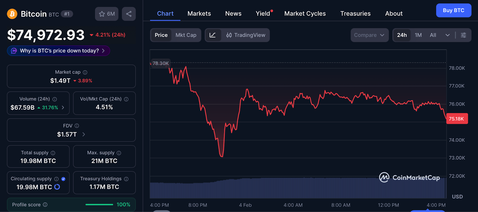This screenshot has width=478, height=212.
Task: Click the $67.59B volume value
Action: pos(22,107)
